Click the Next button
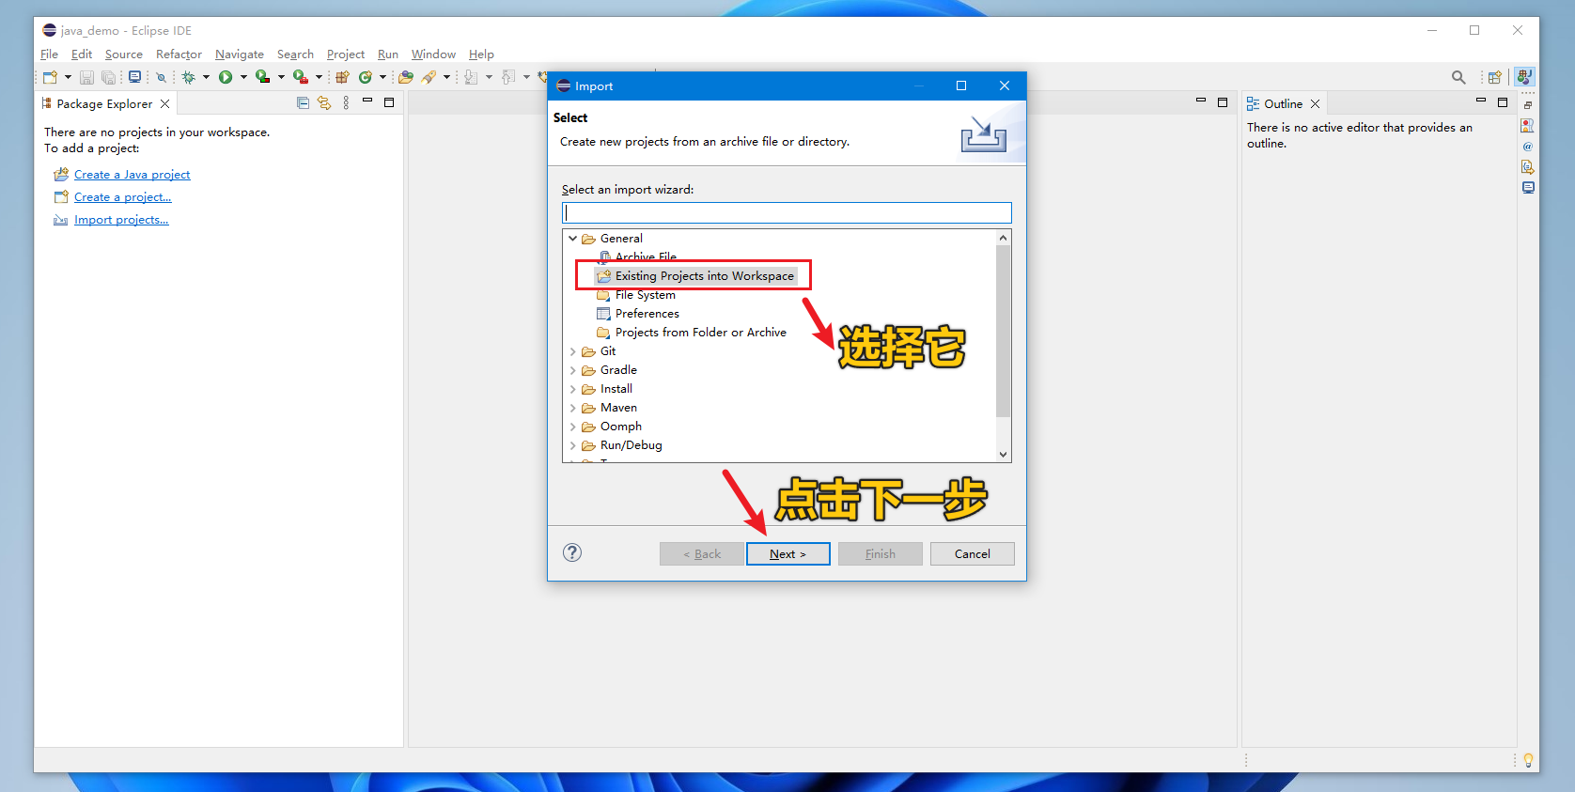This screenshot has width=1575, height=792. click(x=788, y=554)
